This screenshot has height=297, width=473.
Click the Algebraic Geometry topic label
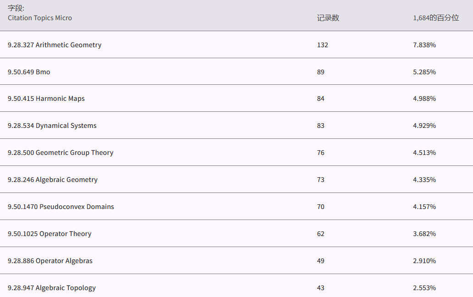coord(53,180)
